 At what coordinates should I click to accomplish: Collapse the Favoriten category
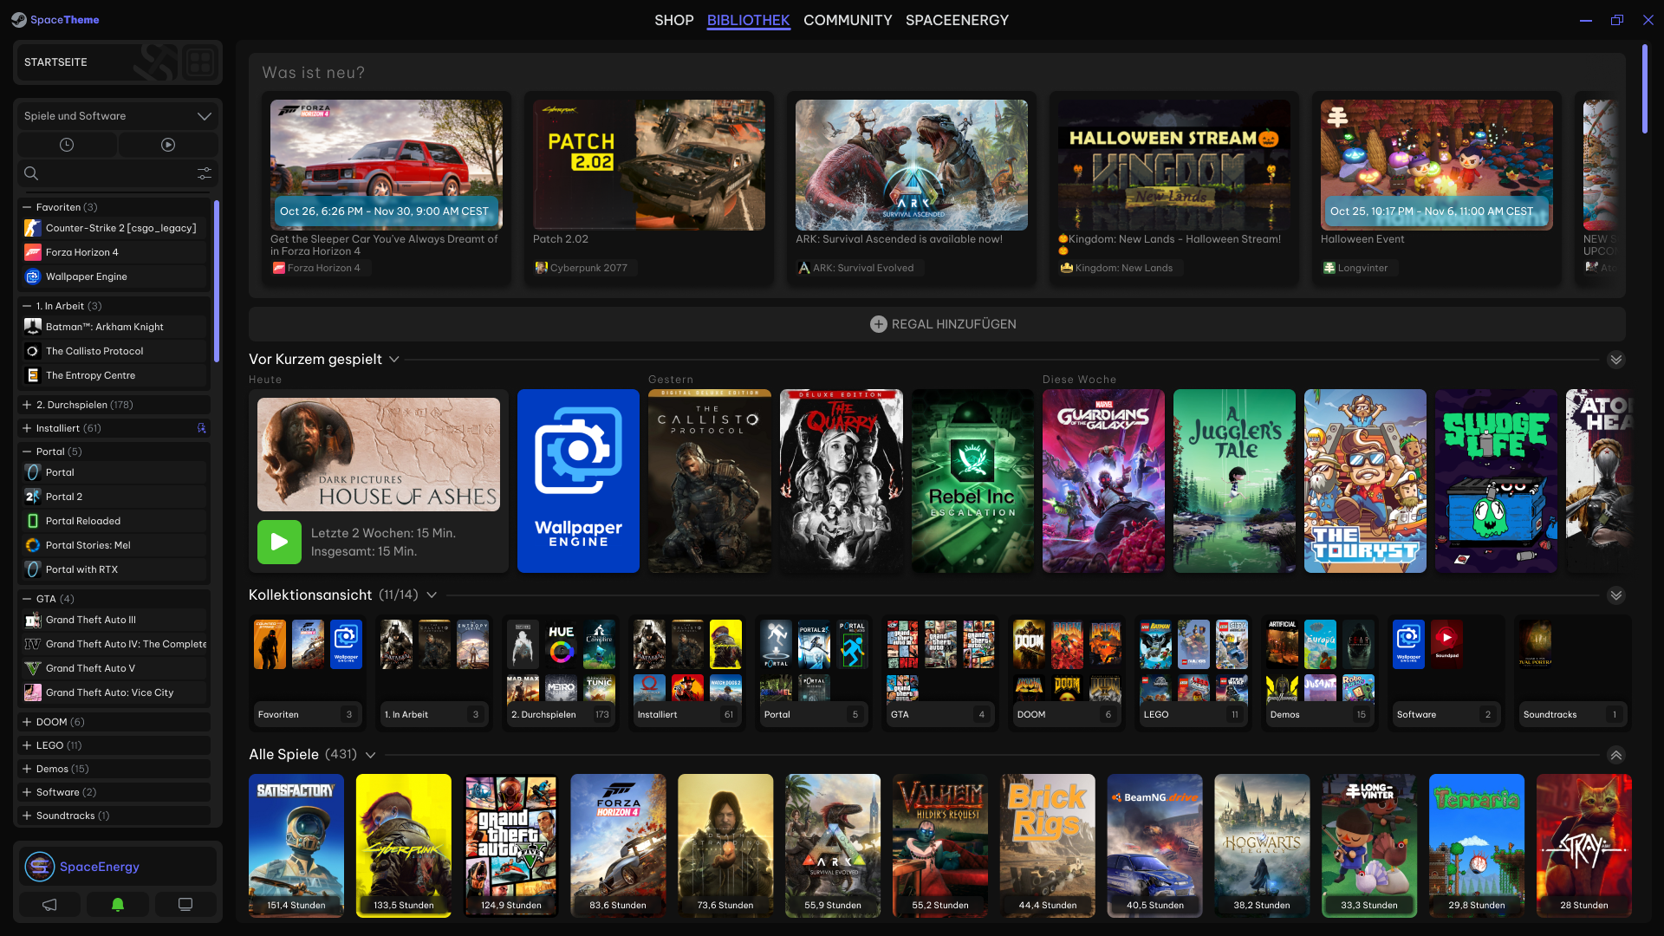pyautogui.click(x=27, y=207)
